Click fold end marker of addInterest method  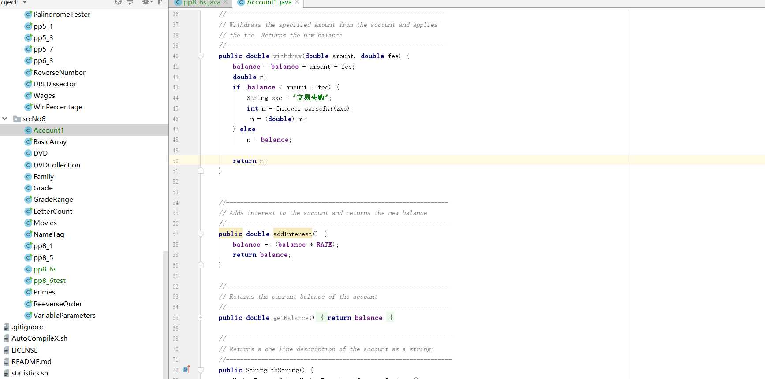201,265
